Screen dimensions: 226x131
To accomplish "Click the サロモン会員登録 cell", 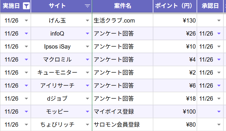I will point(123,125).
